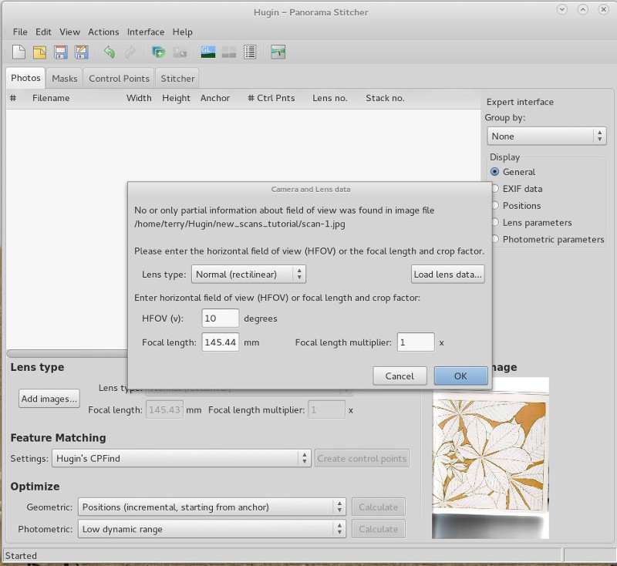Open the Group by None dropdown

pyautogui.click(x=547, y=136)
